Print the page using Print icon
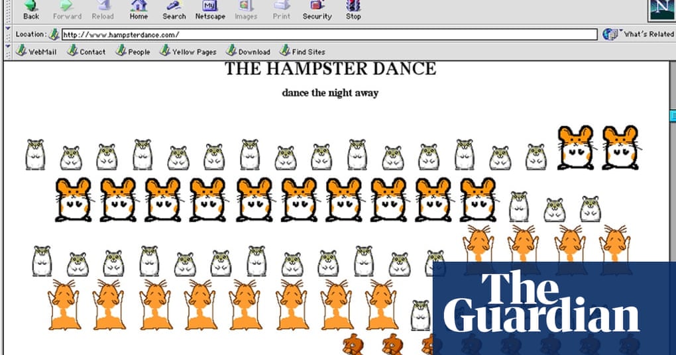 coord(282,5)
